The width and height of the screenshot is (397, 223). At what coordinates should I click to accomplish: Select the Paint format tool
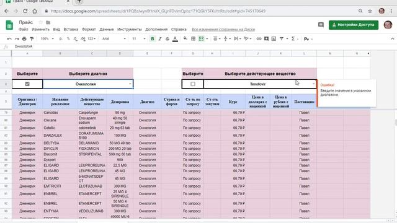(32, 38)
